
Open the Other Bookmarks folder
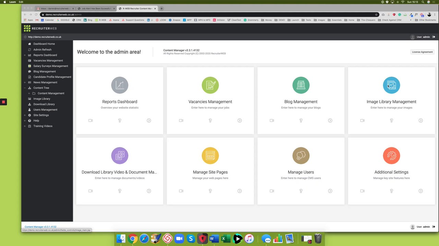point(426,20)
